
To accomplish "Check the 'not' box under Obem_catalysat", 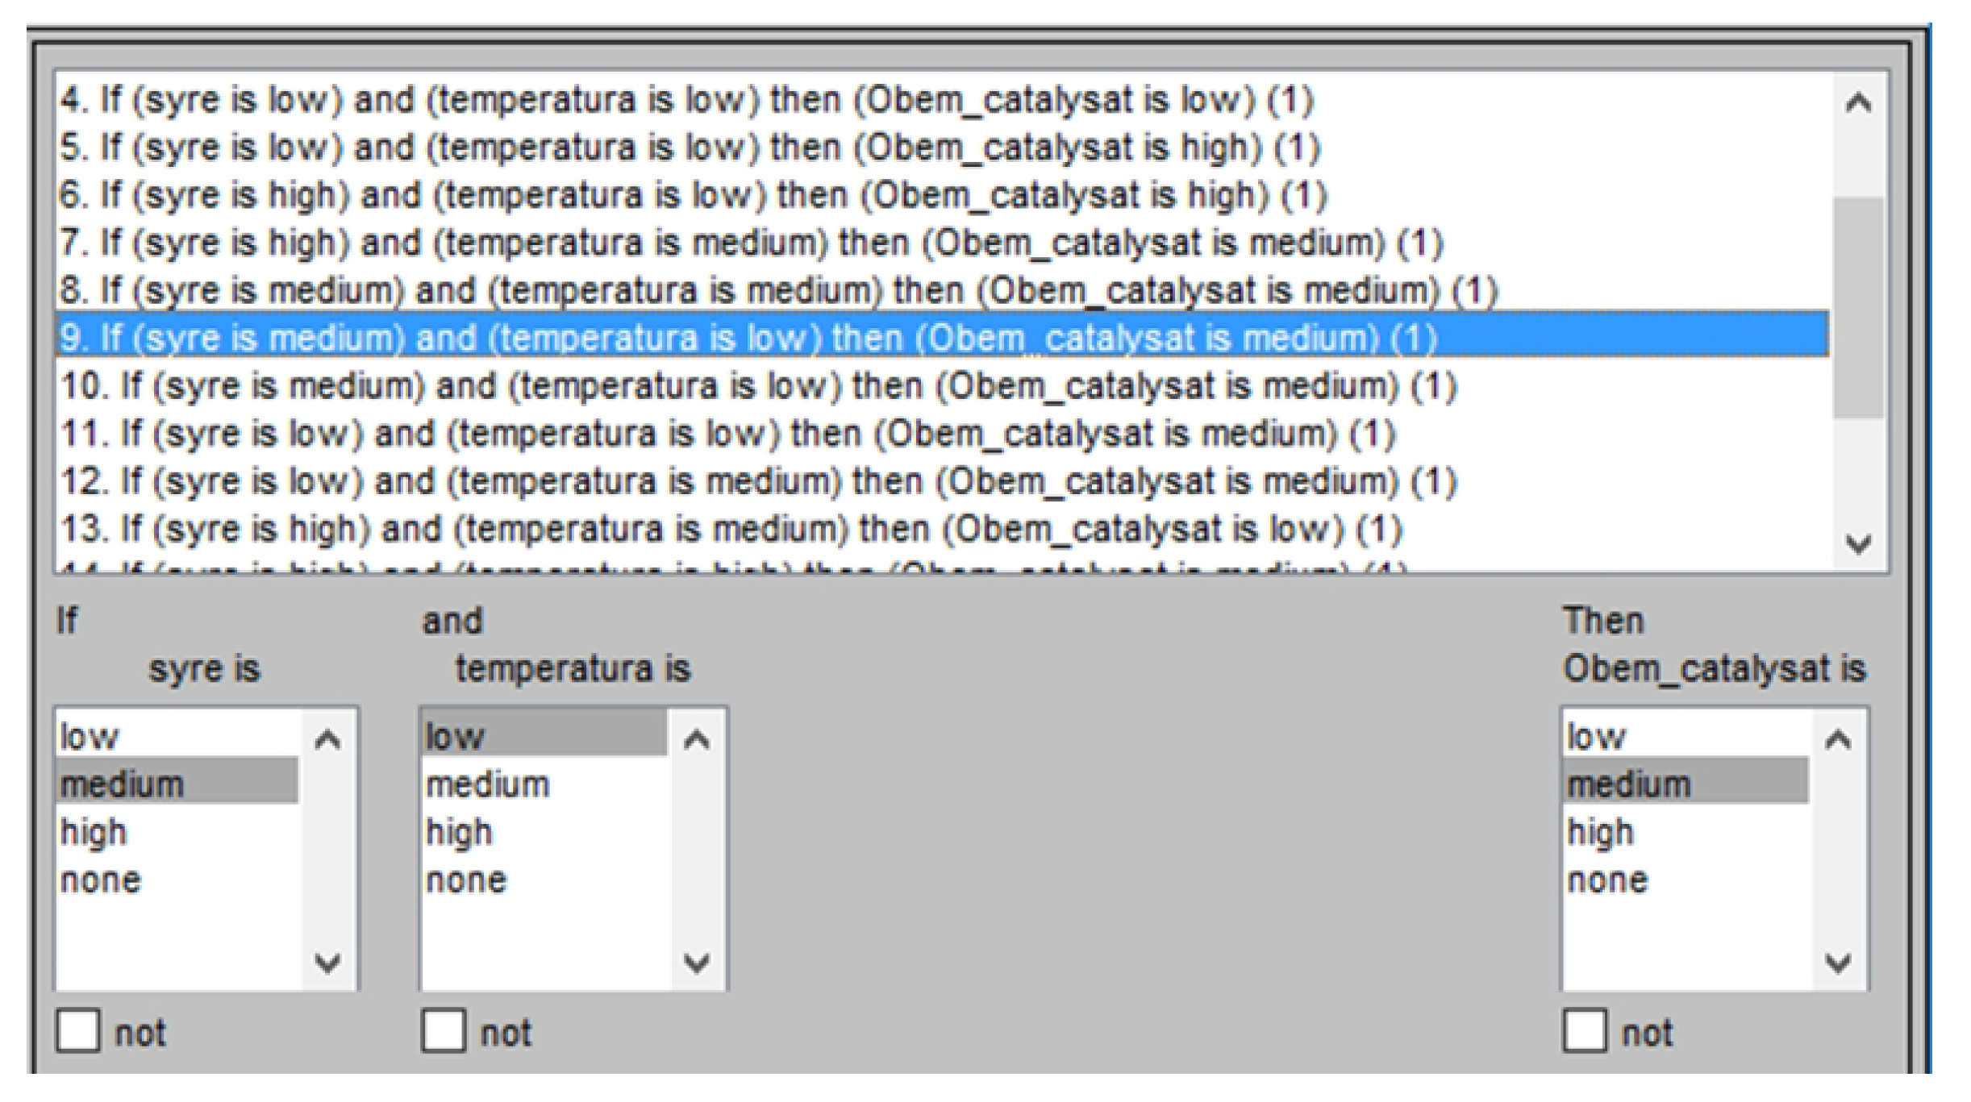I will point(1585,1031).
